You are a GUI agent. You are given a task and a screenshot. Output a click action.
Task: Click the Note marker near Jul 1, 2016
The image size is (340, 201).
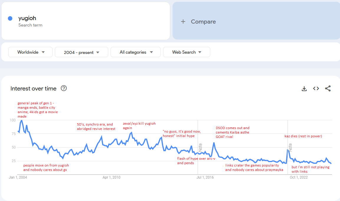pos(200,147)
